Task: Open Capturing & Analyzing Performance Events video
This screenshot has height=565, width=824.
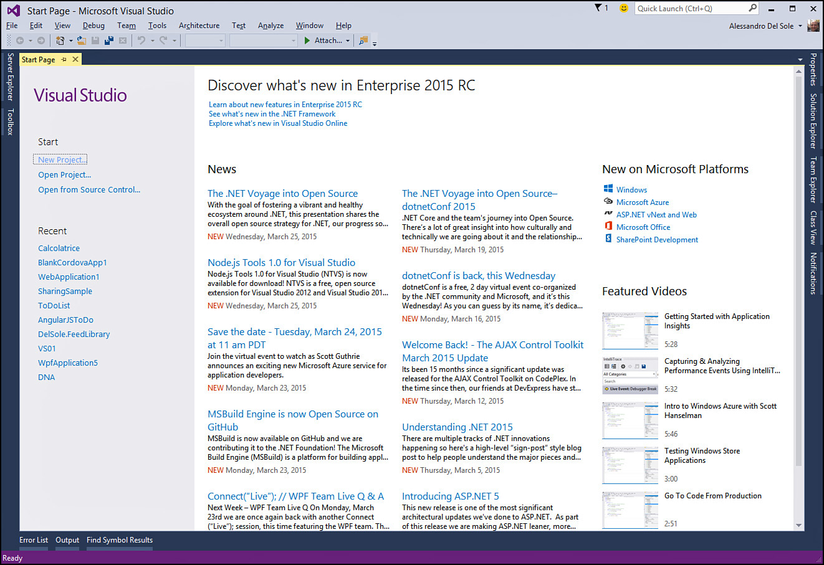Action: (630, 376)
